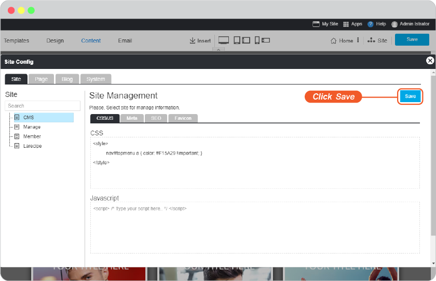Click the Site label in toolbar
The image size is (436, 281).
383,40
